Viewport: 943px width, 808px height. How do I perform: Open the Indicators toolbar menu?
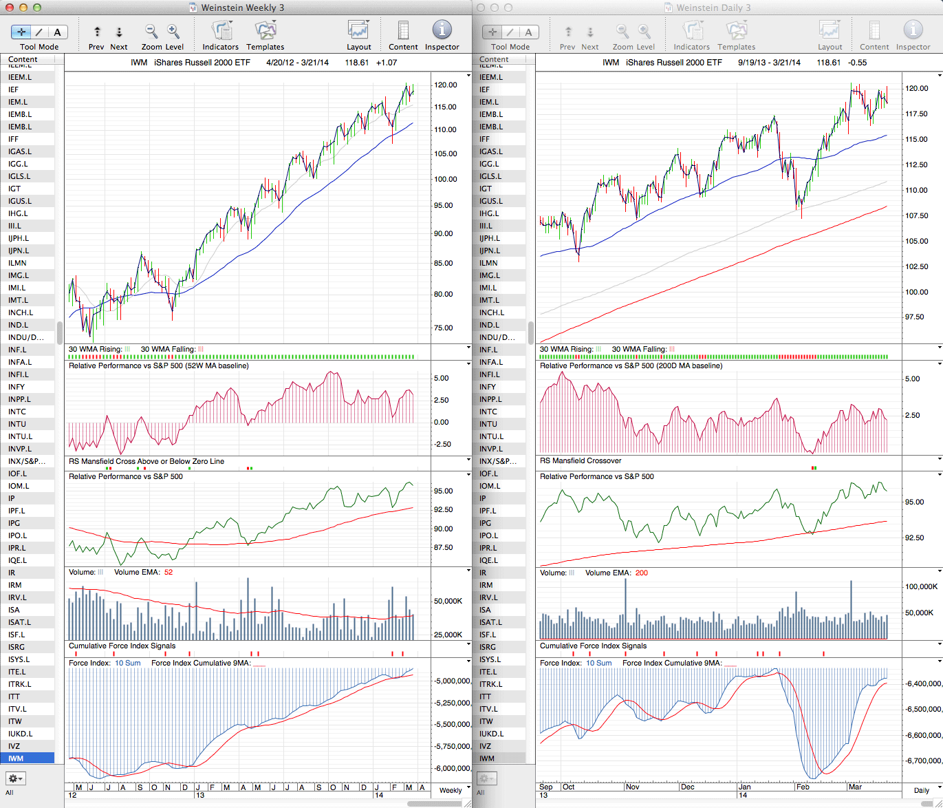(221, 31)
